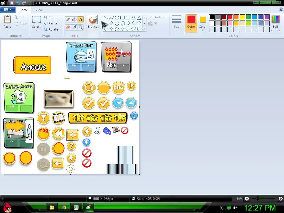Expand the full Shapes gallery list
This screenshot has width=284, height=213.
[144, 29]
